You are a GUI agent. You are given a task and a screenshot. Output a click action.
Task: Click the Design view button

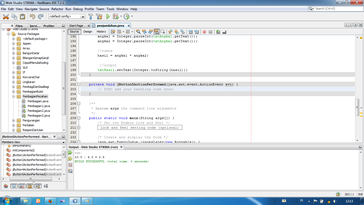tap(88, 31)
